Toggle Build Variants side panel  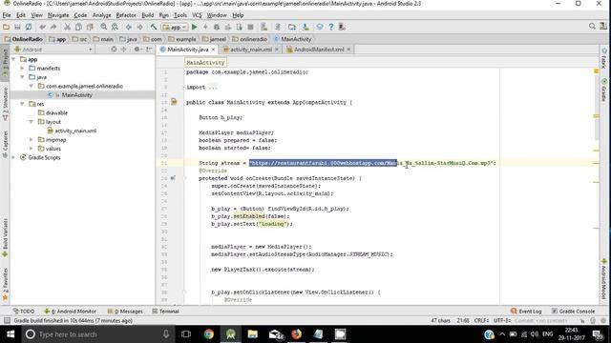tap(5, 237)
